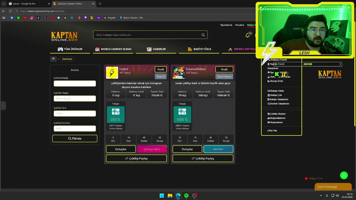Select Çekiliş Oluştur menu item
The height and width of the screenshot is (200, 356).
(276, 114)
